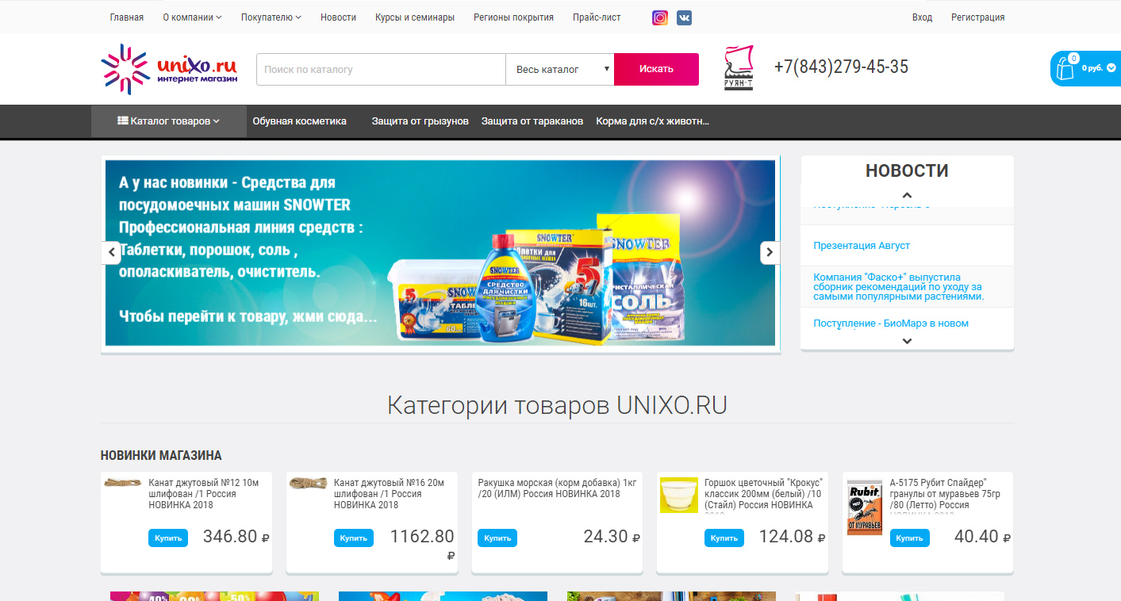
Task: Open Корма для с/х животных category
Action: point(652,121)
